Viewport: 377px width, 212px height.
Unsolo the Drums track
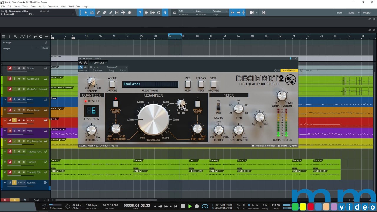14,120
